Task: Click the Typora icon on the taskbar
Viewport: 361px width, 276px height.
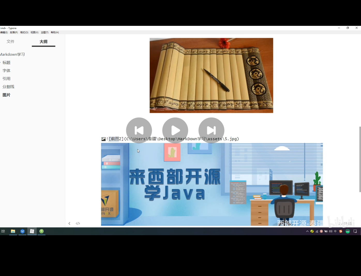Action: coord(32,231)
